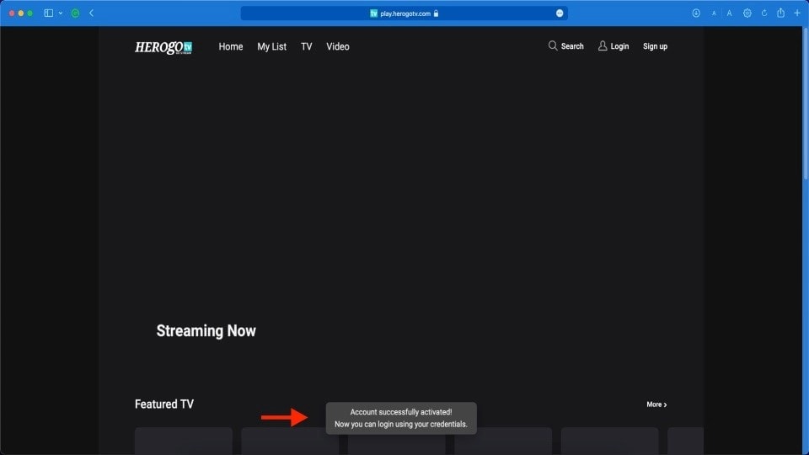The height and width of the screenshot is (455, 809).
Task: Go back with Safari back arrow
Action: [x=91, y=13]
